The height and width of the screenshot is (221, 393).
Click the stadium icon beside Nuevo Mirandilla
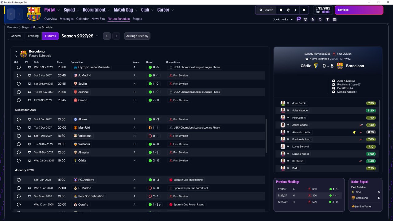[307, 59]
